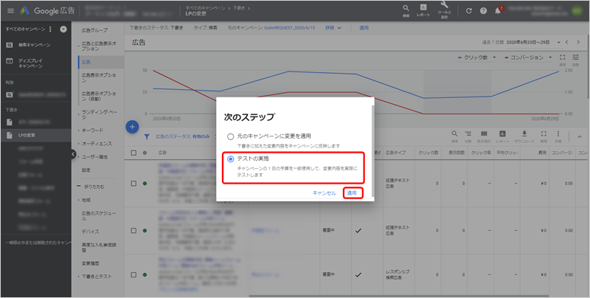Click the blue plus new ad button
The width and height of the screenshot is (590, 298).
tap(132, 127)
